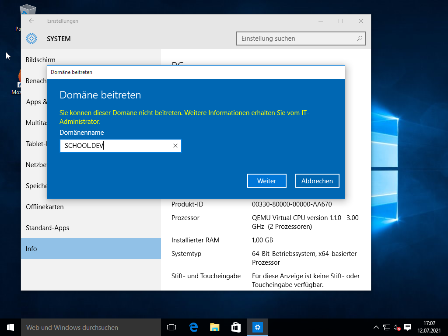Show hidden system tray icons
Screen dimensions: 448x336
[x=376, y=327]
